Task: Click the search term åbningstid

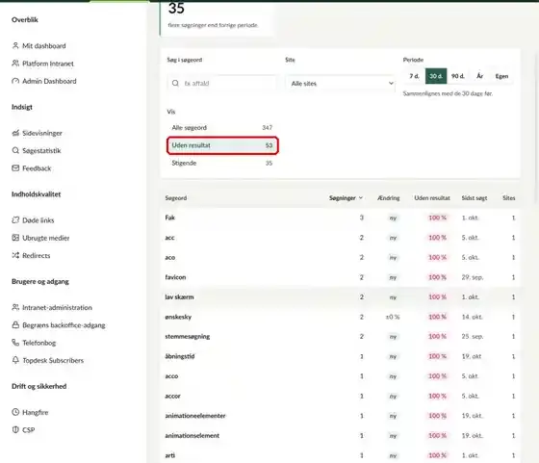Action: click(180, 356)
